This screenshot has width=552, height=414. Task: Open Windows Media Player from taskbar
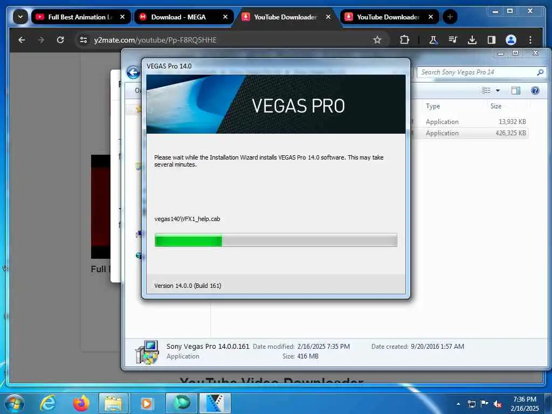click(147, 403)
